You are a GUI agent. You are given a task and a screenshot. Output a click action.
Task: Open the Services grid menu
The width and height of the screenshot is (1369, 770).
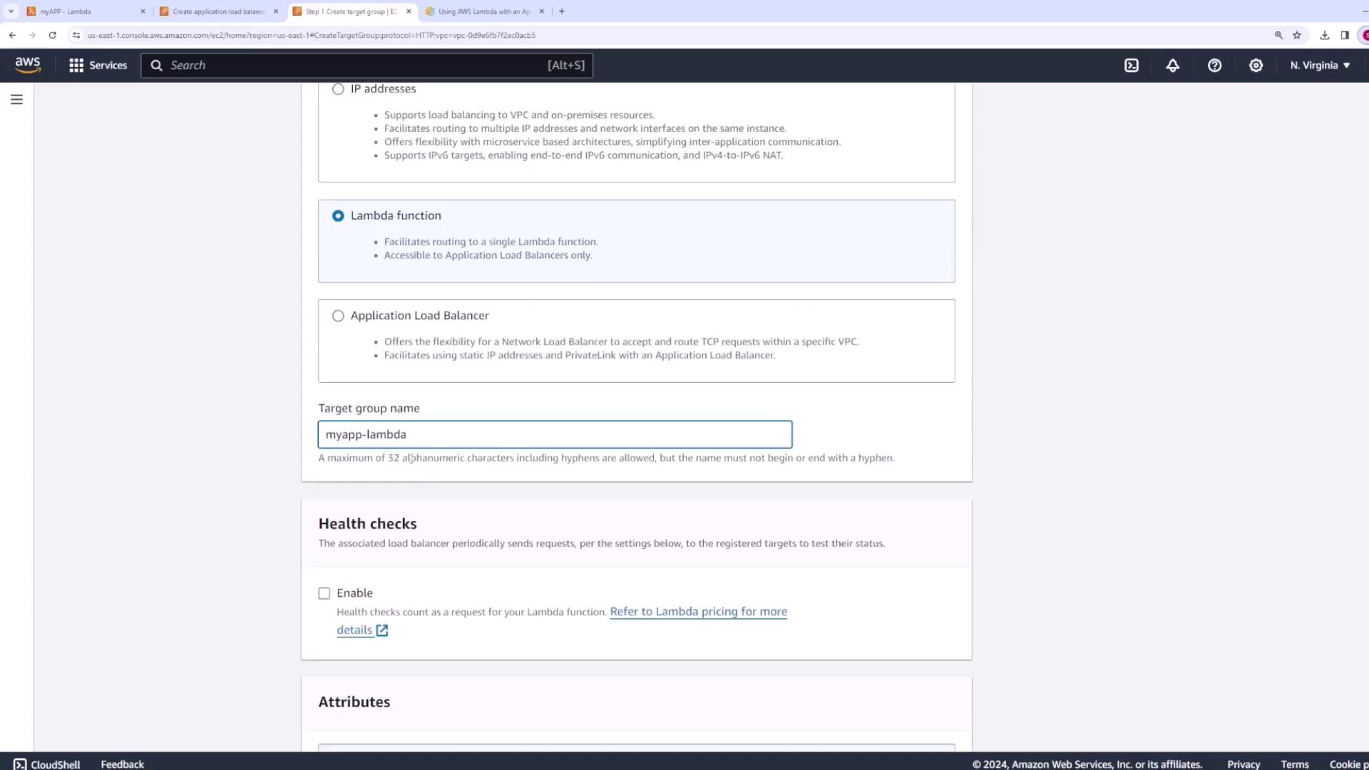pyautogui.click(x=98, y=65)
